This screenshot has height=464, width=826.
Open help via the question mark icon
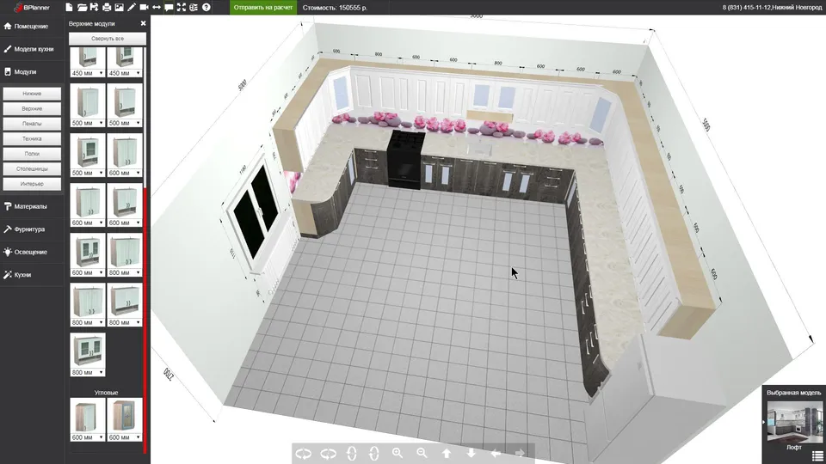pyautogui.click(x=206, y=8)
